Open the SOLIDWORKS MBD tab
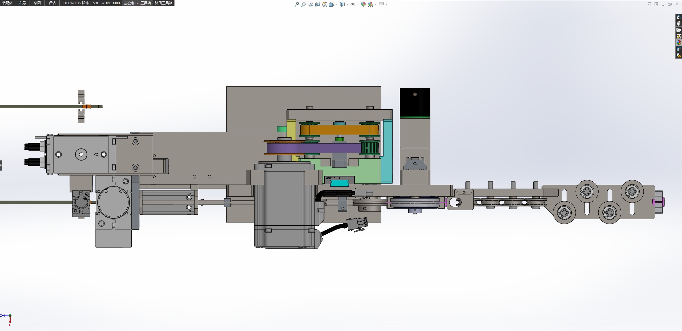Viewport: 682px width, 331px height. click(106, 3)
